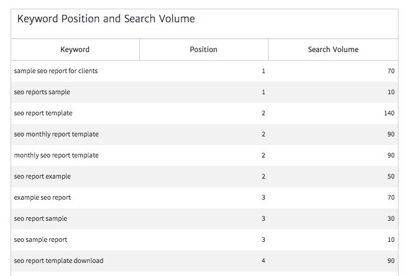Click position value for 'sample seo report for clients'
Viewport: 406px width, 276px height.
coord(263,71)
